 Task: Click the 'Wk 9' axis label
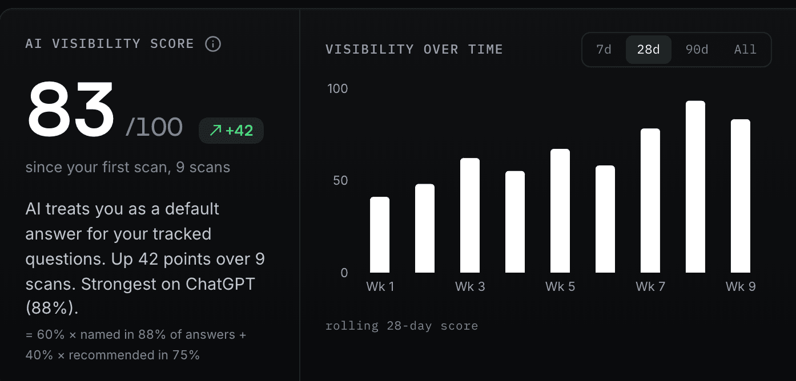click(x=741, y=286)
